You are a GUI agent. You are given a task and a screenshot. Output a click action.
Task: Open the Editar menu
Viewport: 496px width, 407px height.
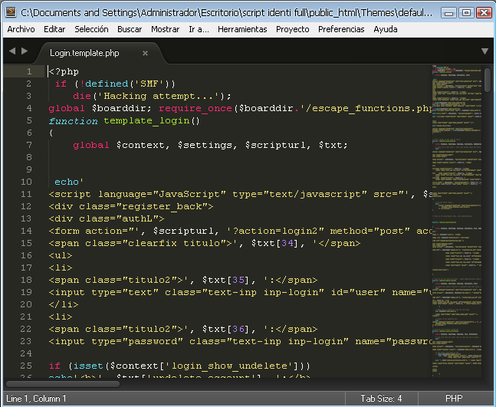[x=54, y=29]
